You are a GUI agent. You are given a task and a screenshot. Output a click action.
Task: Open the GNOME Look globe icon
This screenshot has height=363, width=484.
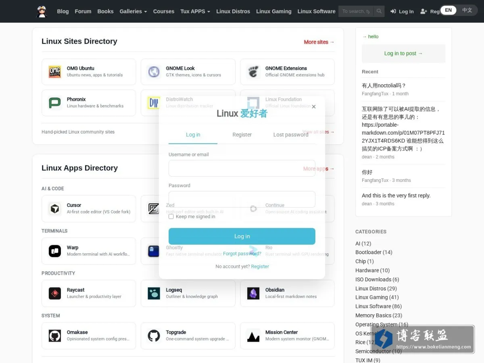pyautogui.click(x=154, y=72)
